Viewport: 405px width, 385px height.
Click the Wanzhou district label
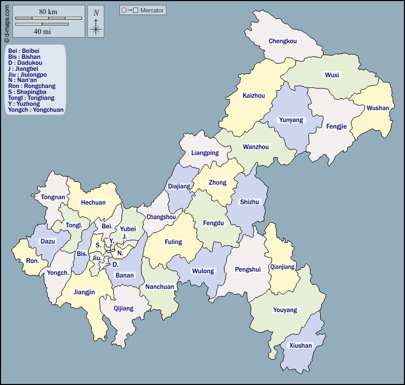(255, 147)
